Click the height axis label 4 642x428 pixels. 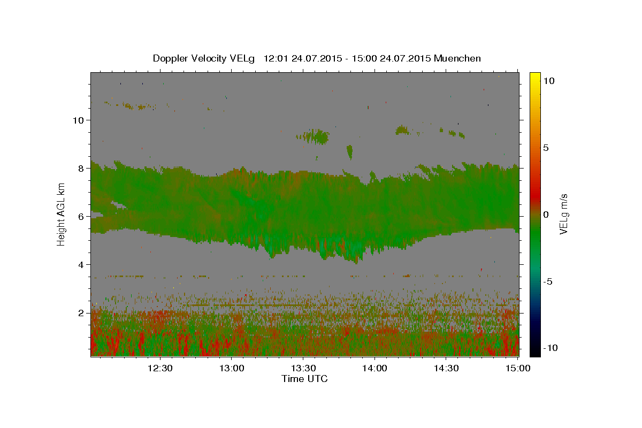coord(80,265)
